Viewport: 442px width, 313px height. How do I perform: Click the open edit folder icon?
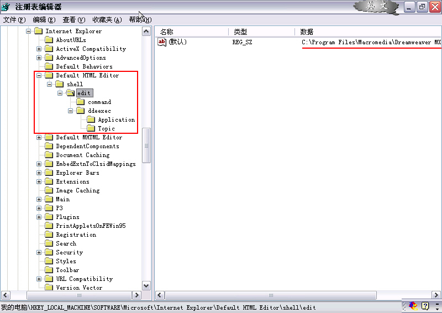pos(70,93)
